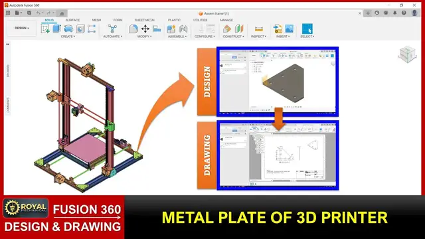Open the Job Status clock icon
The height and width of the screenshot is (239, 425).
[386, 13]
